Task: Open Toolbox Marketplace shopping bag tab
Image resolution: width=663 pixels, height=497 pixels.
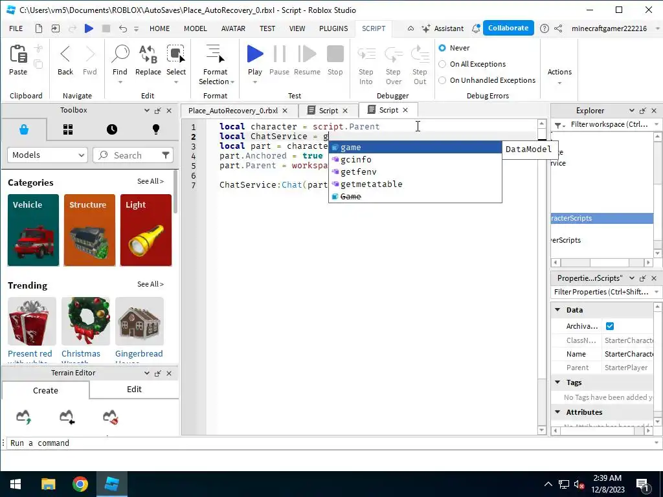Action: tap(24, 129)
